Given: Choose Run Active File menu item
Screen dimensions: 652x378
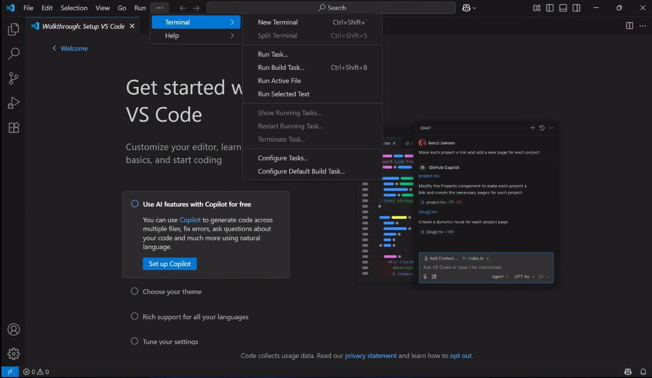Looking at the screenshot, I should point(312,81).
